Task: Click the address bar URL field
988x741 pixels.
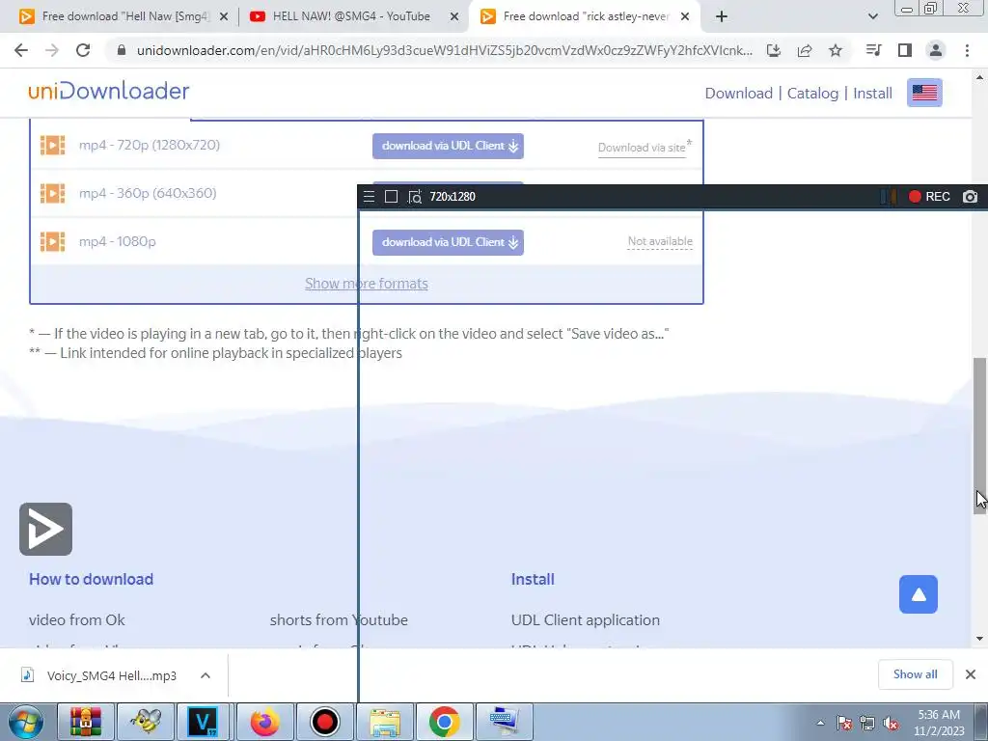Action: pos(444,50)
